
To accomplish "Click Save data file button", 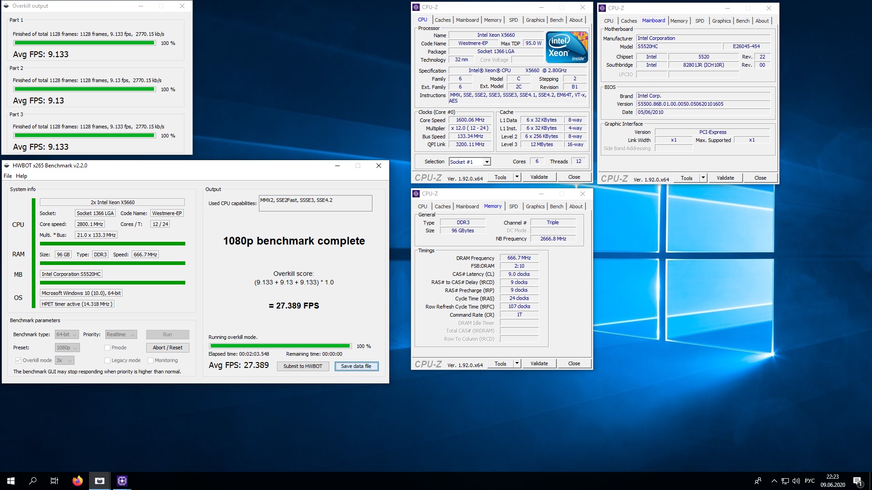I will click(357, 367).
